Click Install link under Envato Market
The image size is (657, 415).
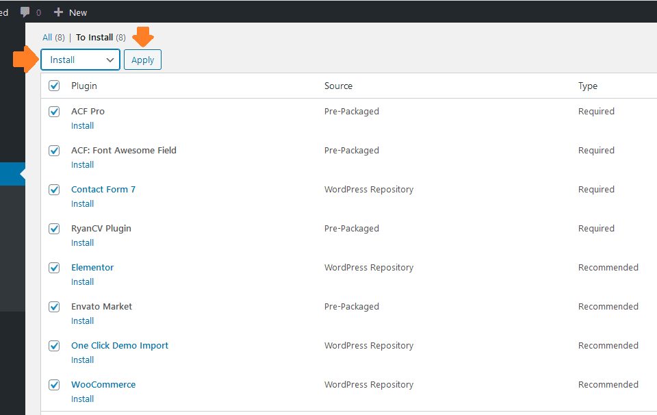83,320
